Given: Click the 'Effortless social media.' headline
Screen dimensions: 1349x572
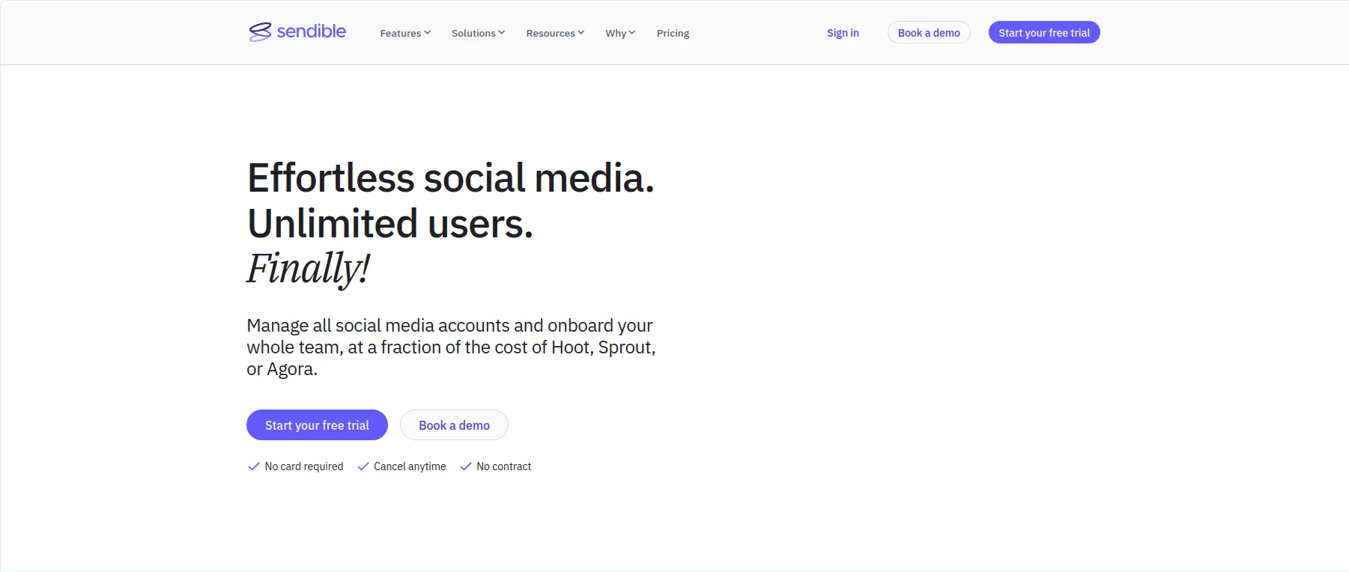Looking at the screenshot, I should 451,178.
